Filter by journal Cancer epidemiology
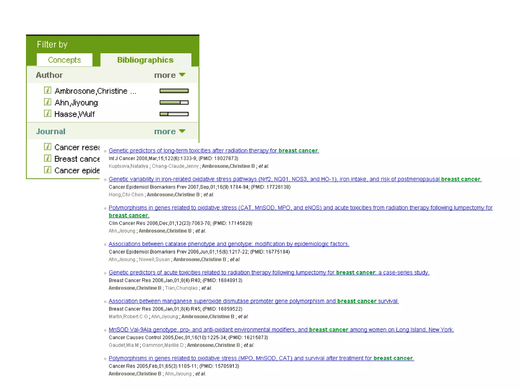 77,170
